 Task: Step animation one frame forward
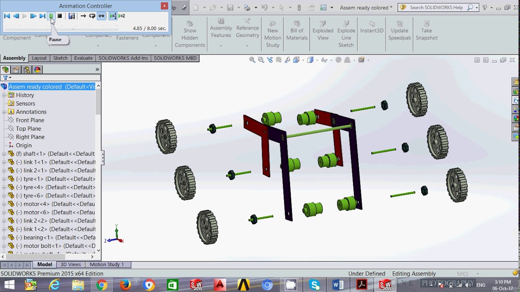coord(33,16)
